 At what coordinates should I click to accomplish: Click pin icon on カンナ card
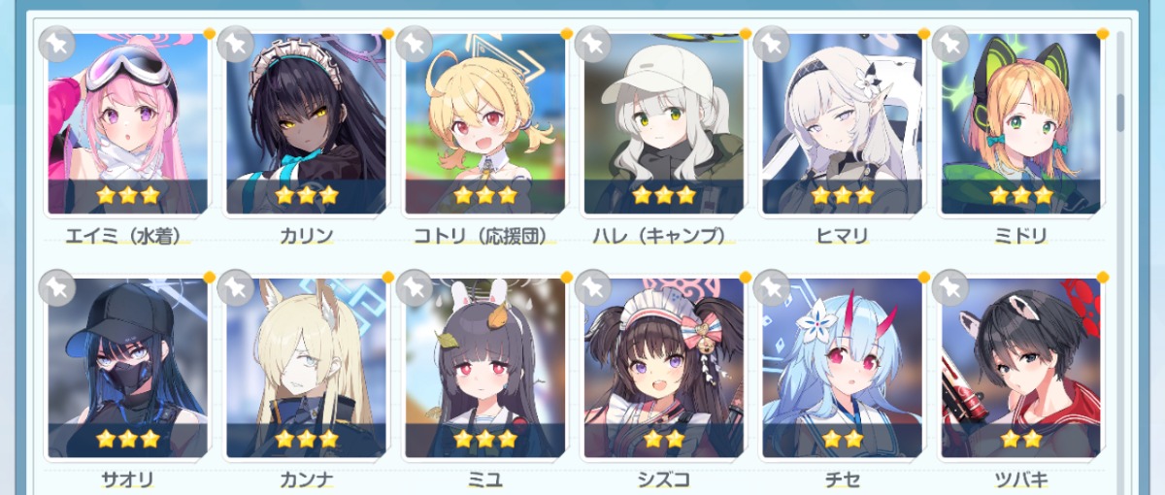click(x=236, y=287)
